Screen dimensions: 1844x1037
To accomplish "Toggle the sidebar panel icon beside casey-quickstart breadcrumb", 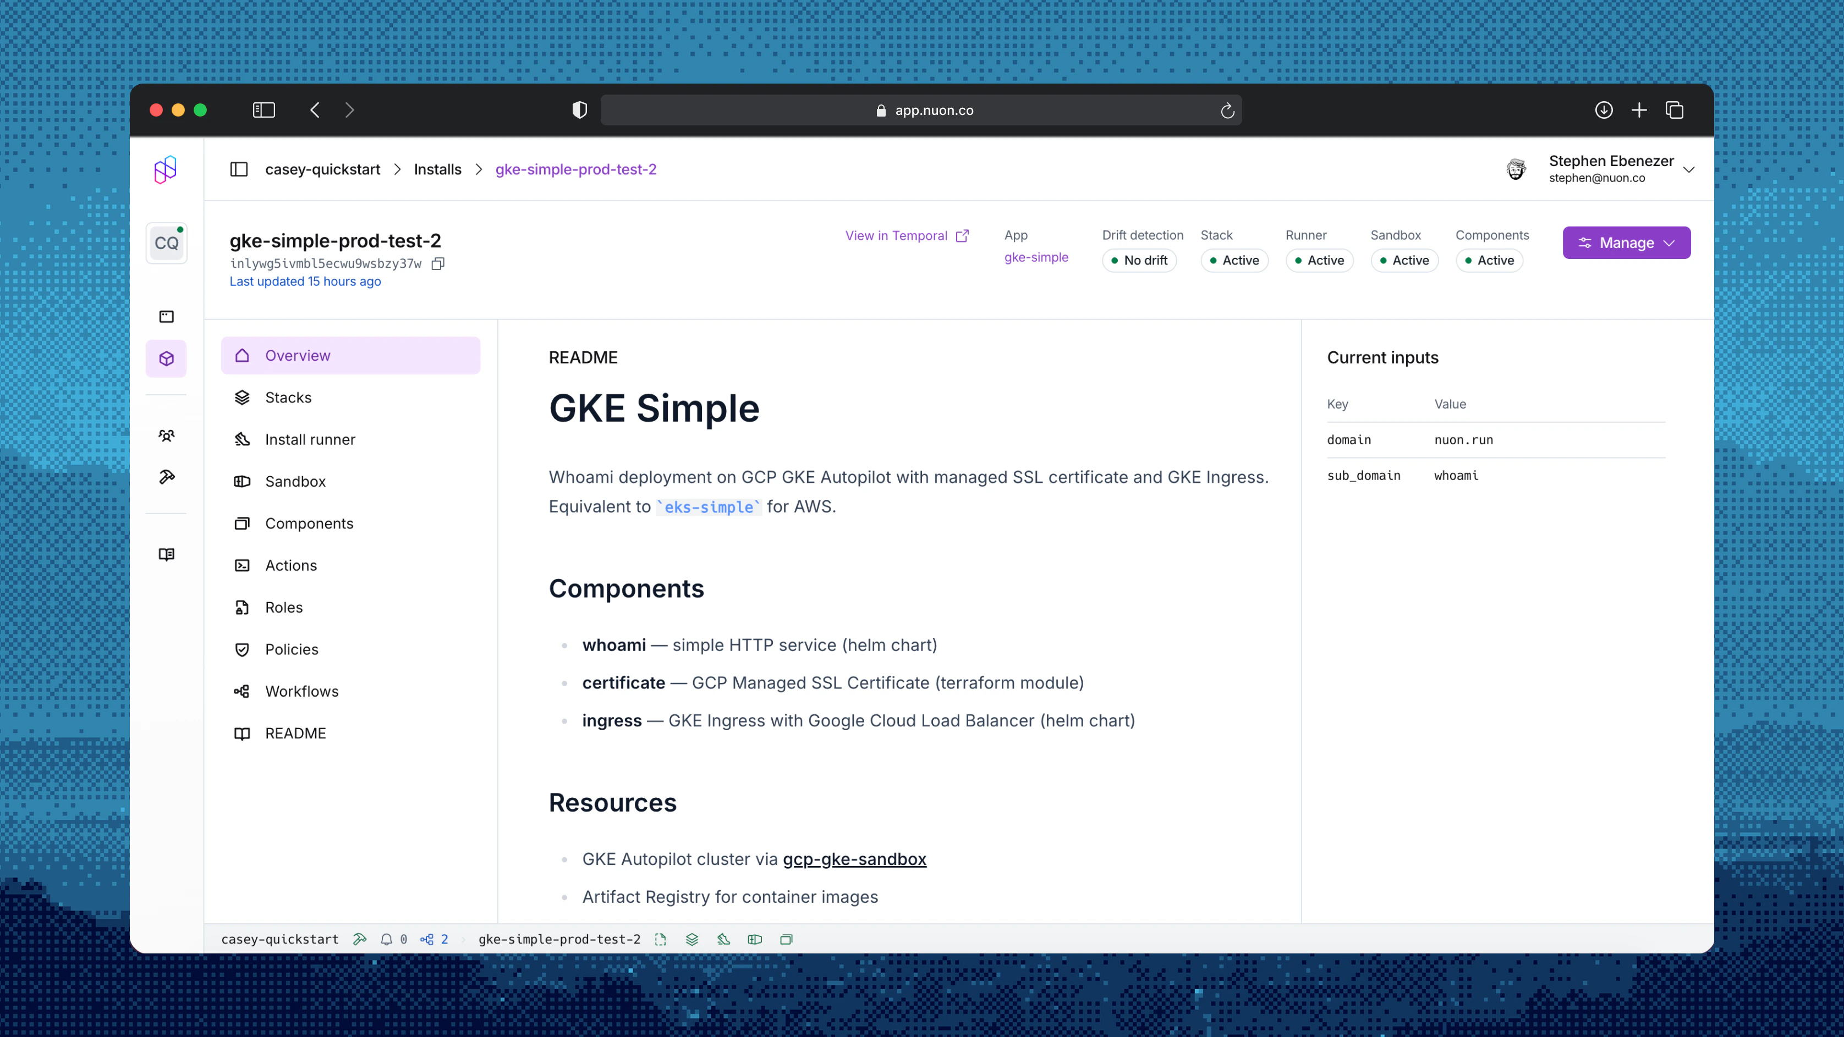I will [239, 169].
